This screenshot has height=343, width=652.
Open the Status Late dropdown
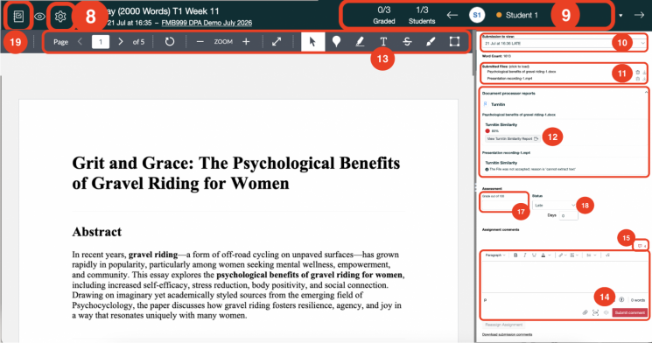[554, 206]
